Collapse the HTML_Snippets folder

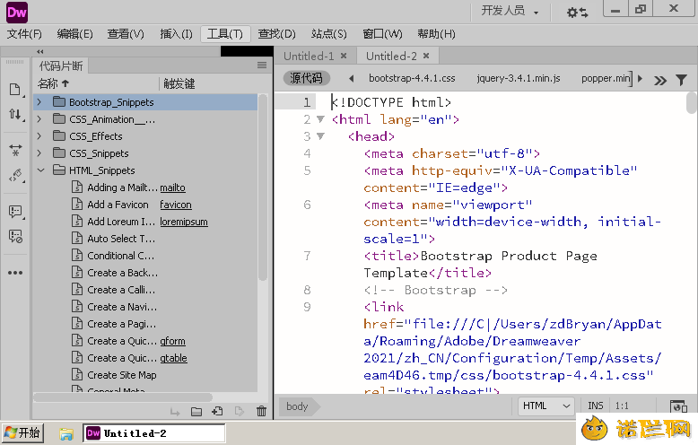(x=40, y=170)
